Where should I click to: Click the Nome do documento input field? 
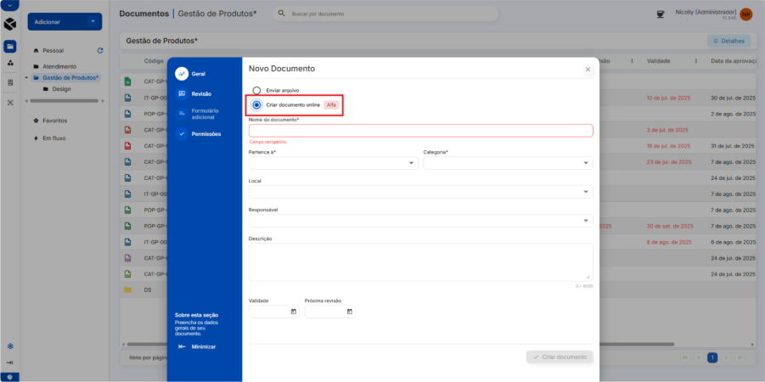point(420,131)
